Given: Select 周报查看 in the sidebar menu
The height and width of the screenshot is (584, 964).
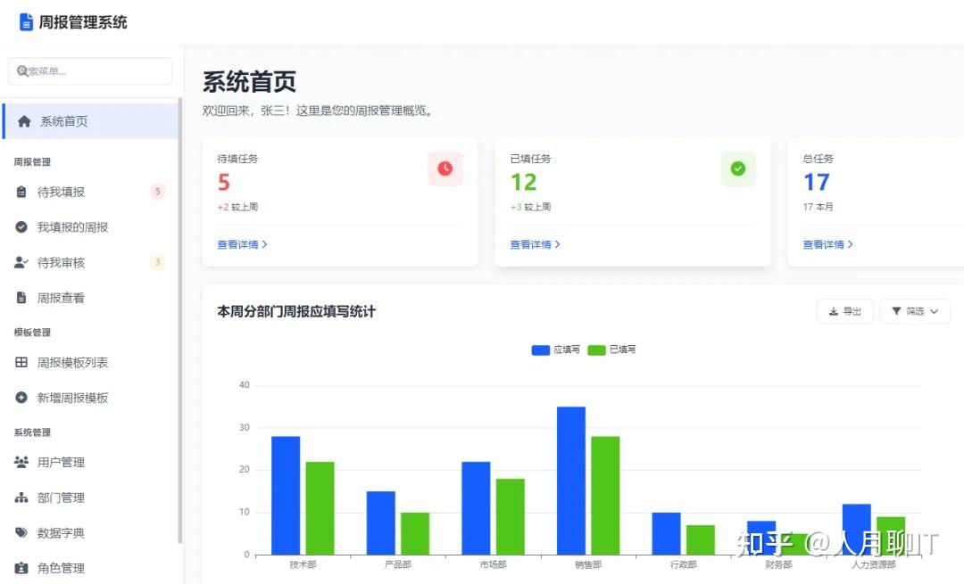Looking at the screenshot, I should click(61, 298).
